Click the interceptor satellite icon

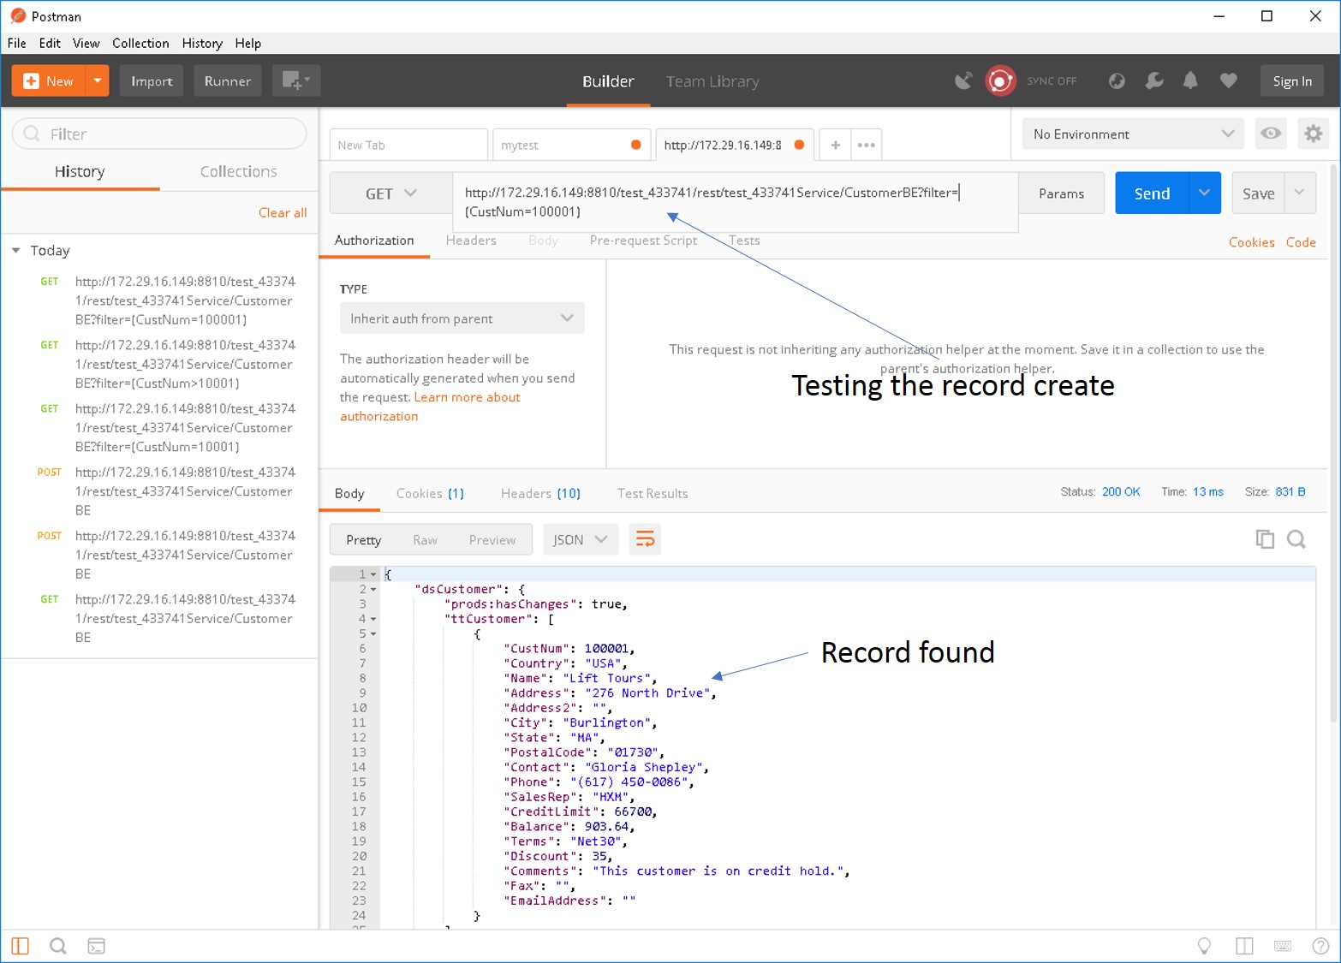[x=963, y=80]
